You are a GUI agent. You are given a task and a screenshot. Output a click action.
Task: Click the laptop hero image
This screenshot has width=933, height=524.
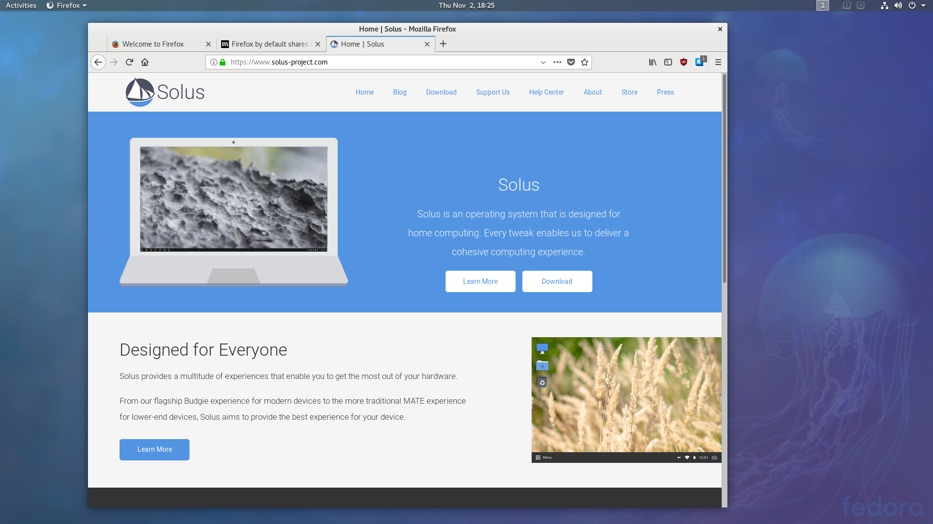(x=234, y=212)
